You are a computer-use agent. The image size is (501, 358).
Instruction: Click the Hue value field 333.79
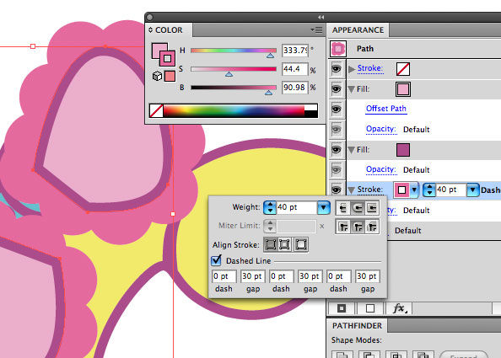tap(295, 51)
